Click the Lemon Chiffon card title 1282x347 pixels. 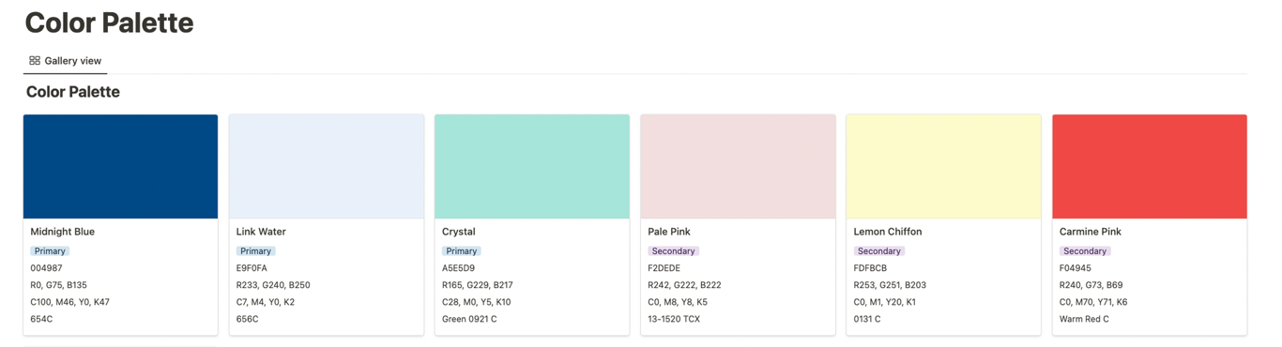(888, 232)
